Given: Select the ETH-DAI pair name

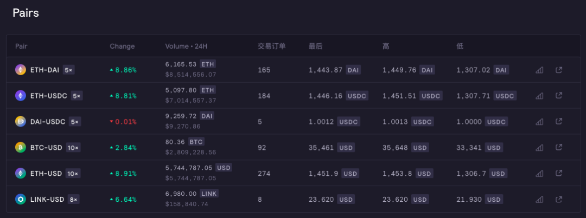Looking at the screenshot, I should click(x=44, y=70).
